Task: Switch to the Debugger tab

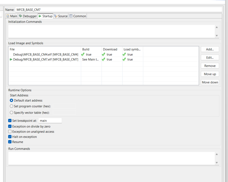Action: [x=28, y=16]
